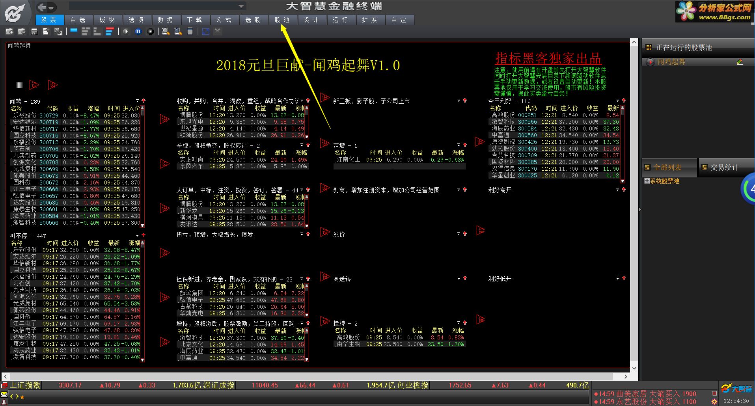Image resolution: width=755 pixels, height=406 pixels.
Task: Click the main view vertical scrollbar down arrow
Action: (x=634, y=368)
